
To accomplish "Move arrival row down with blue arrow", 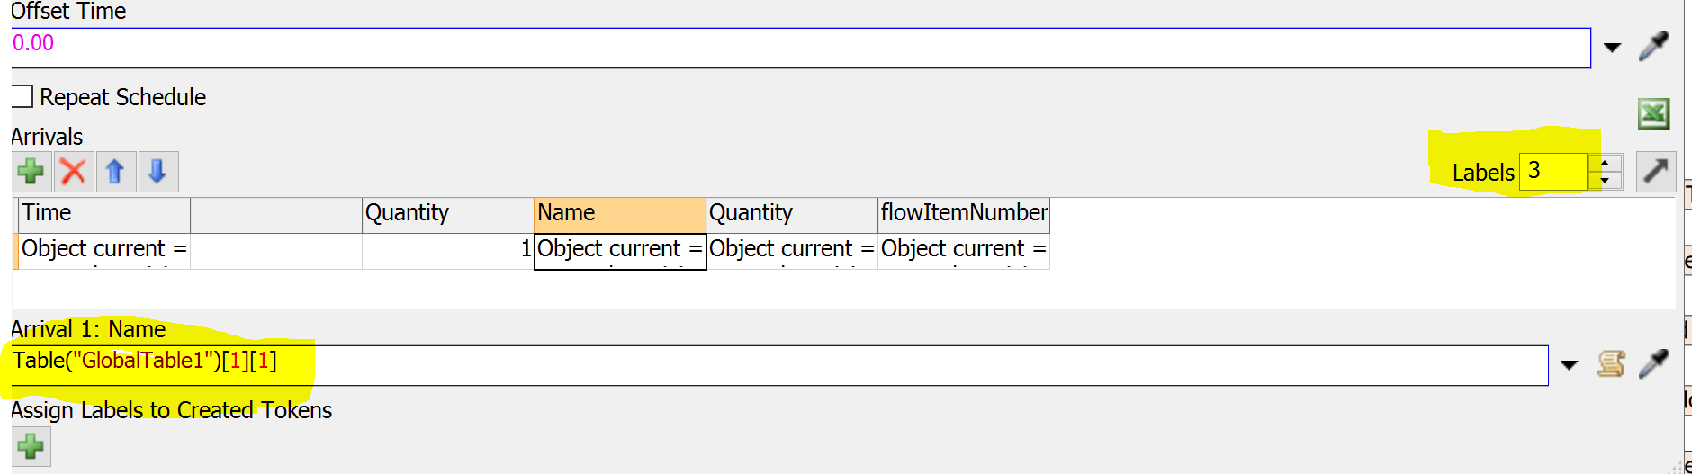I will pos(157,172).
